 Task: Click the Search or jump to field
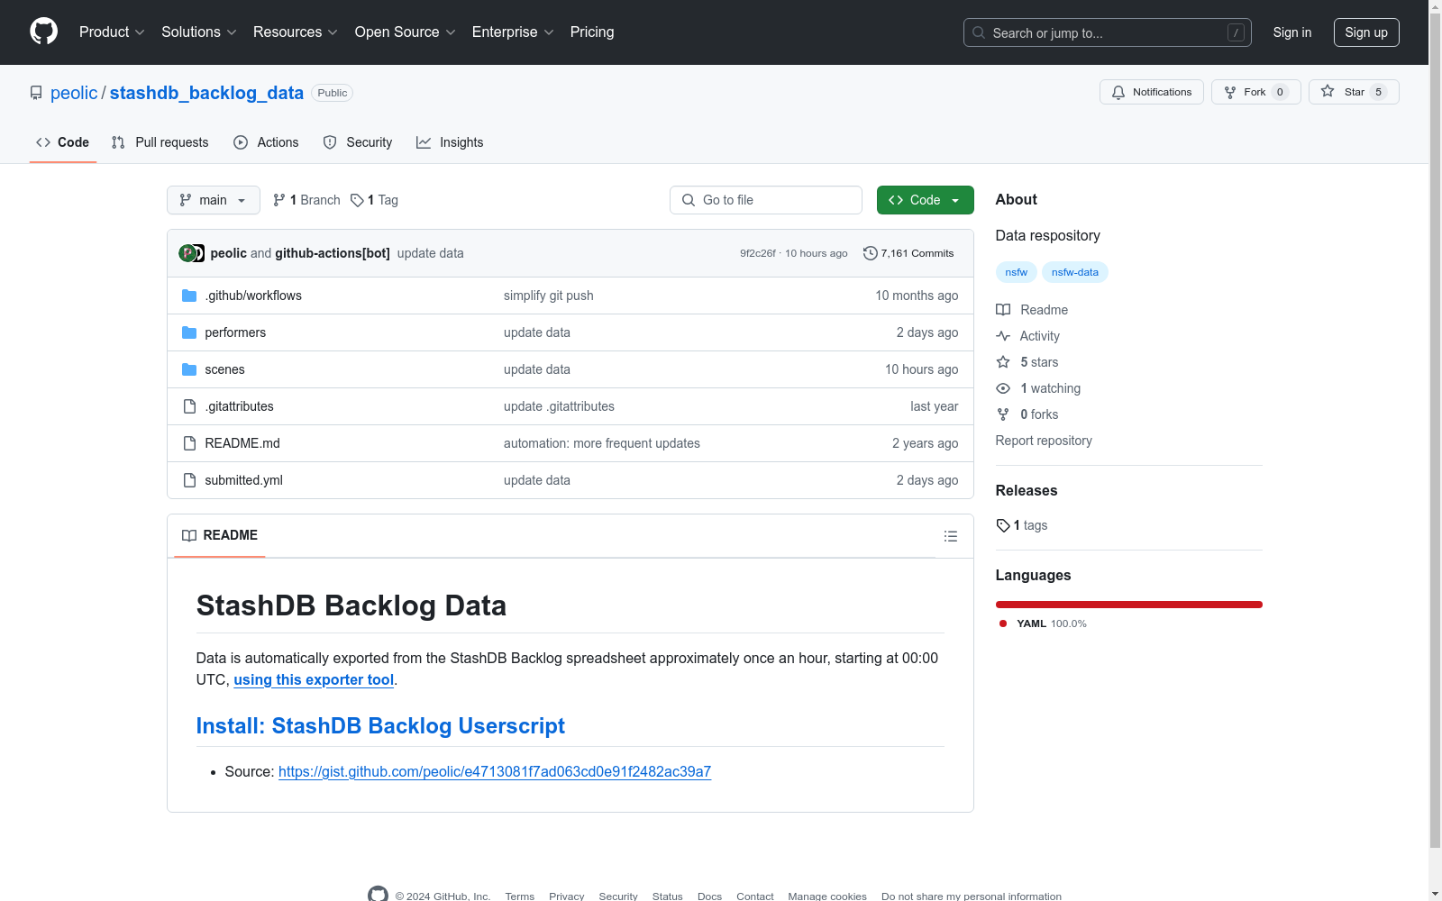pos(1108,32)
